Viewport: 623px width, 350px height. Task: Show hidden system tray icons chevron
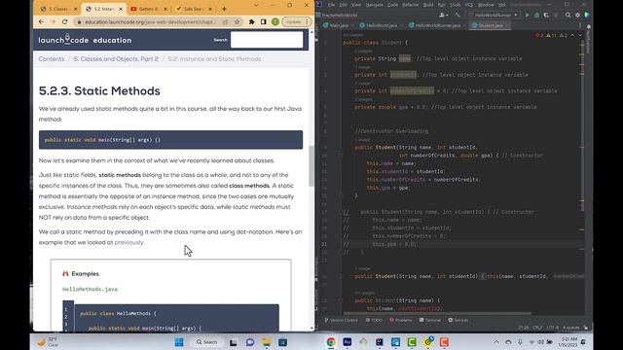pos(496,341)
